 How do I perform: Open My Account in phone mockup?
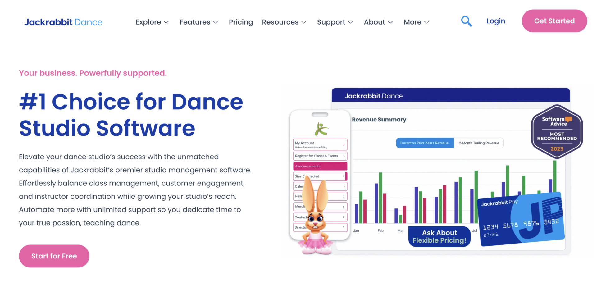pos(320,144)
